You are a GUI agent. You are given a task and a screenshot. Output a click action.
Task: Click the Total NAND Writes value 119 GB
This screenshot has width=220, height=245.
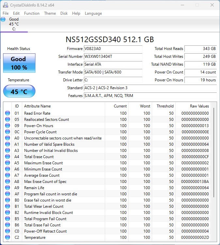pos(201,64)
